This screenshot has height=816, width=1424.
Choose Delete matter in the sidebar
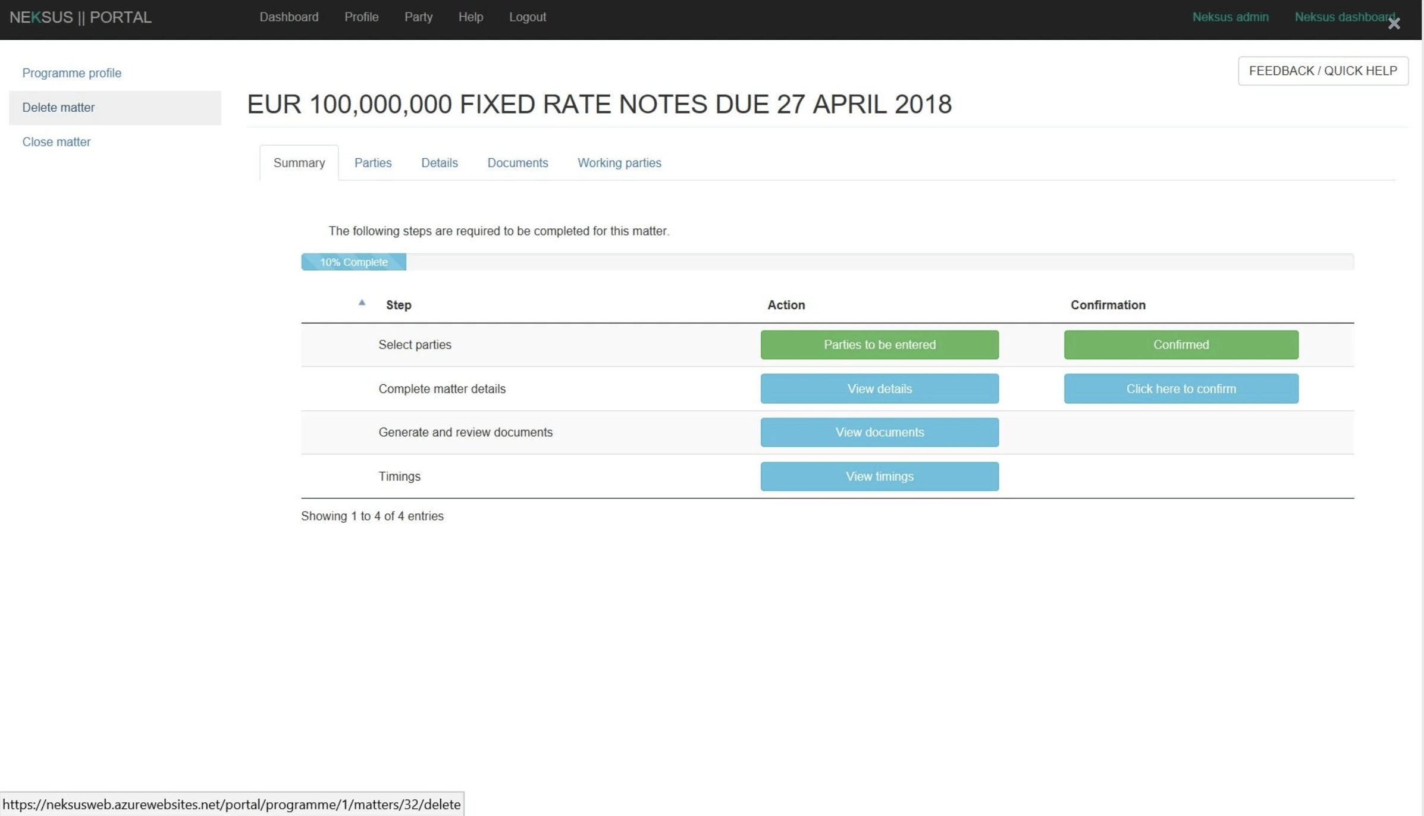[x=115, y=108]
